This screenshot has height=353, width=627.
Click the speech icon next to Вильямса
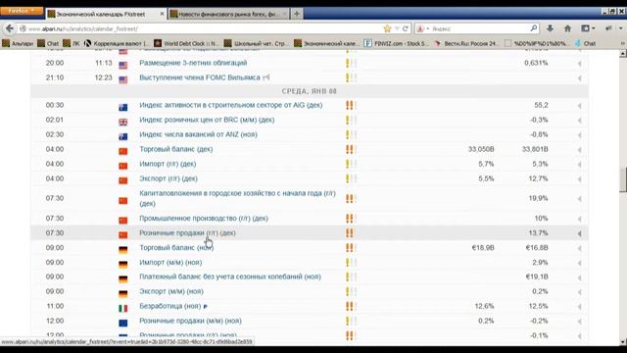click(265, 77)
